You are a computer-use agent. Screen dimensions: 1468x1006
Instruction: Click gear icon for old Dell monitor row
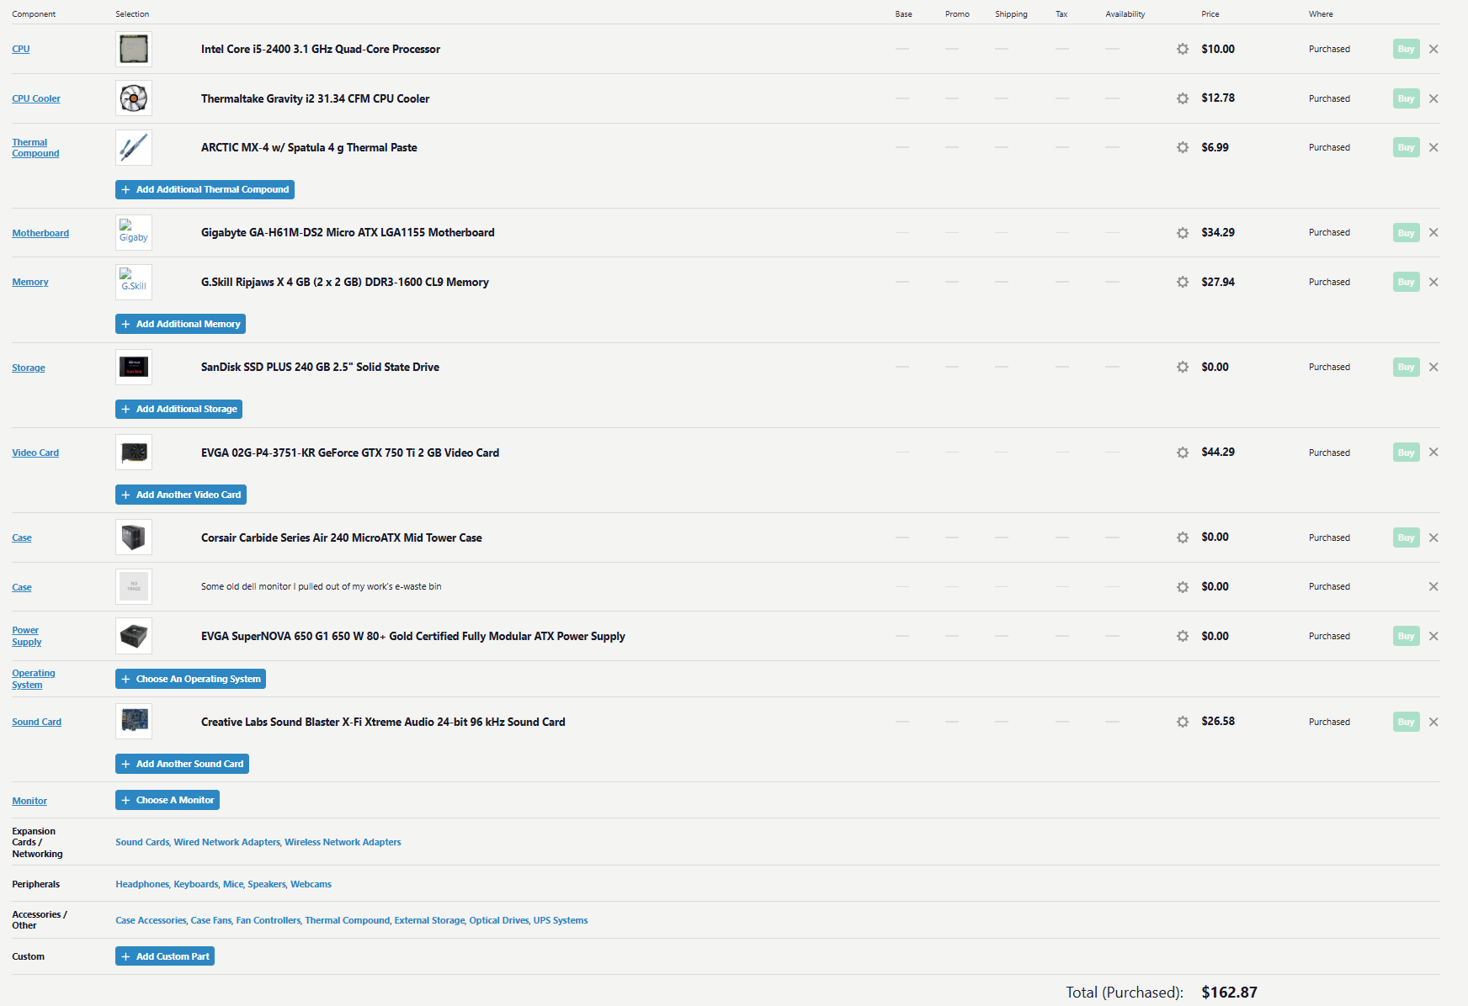coord(1183,587)
